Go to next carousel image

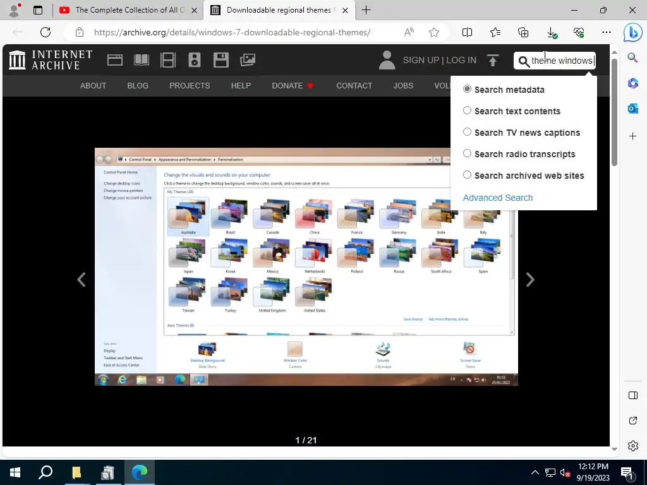(530, 280)
